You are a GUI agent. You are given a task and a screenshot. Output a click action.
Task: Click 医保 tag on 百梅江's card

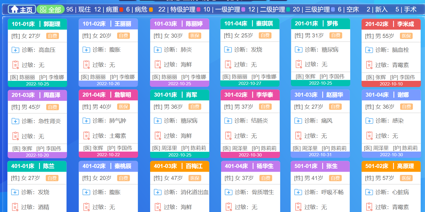tap(195, 178)
